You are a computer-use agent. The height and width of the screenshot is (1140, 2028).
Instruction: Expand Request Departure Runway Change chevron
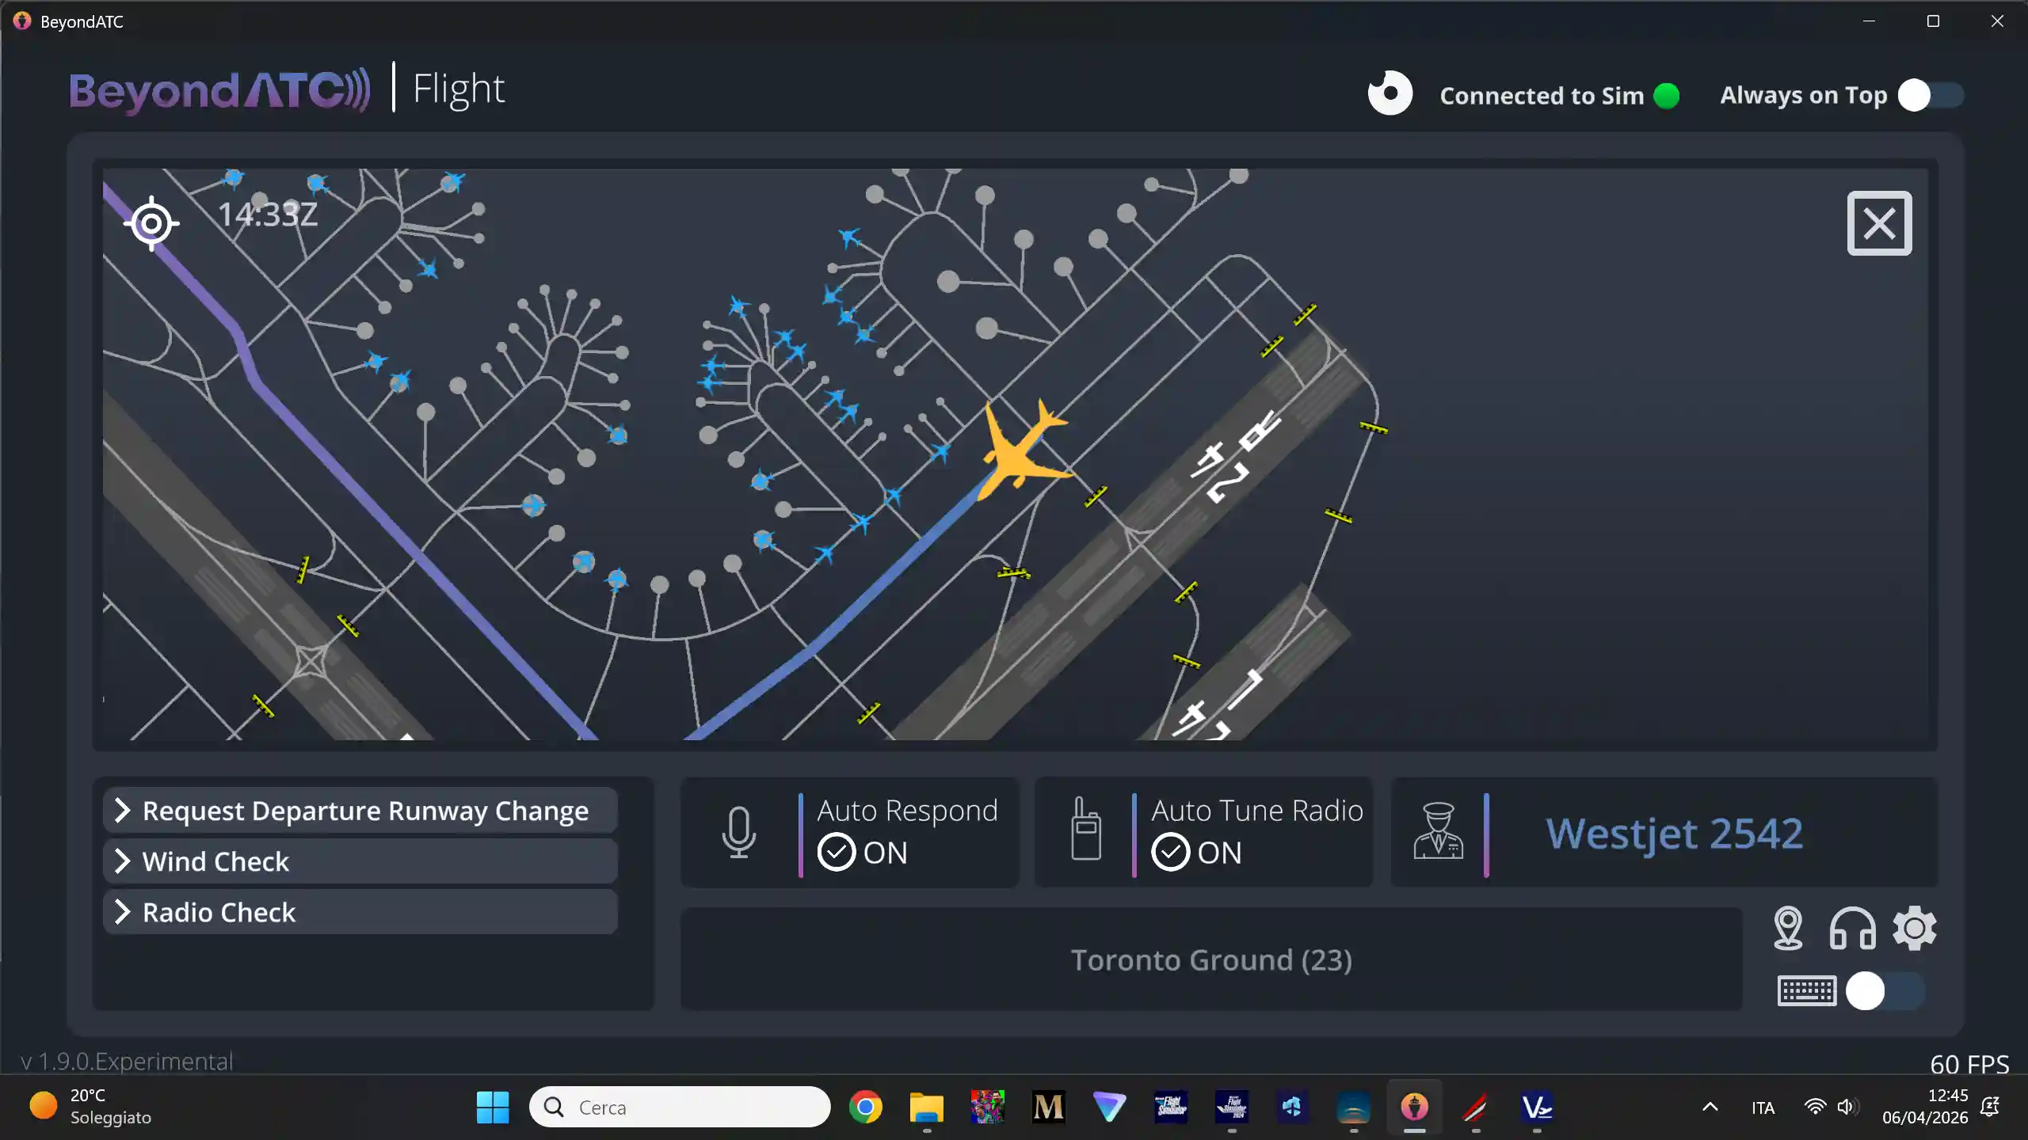click(122, 811)
